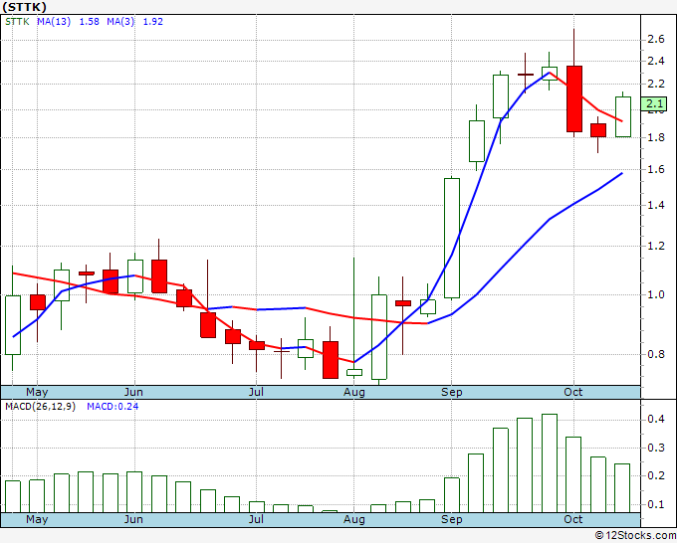The height and width of the screenshot is (543, 677).
Task: Select Aug on the MACD panel time axis
Action: pyautogui.click(x=354, y=519)
